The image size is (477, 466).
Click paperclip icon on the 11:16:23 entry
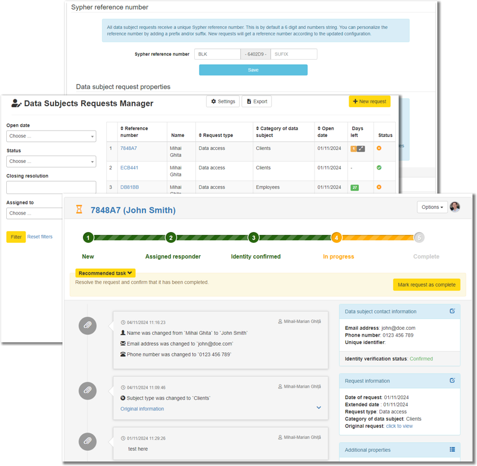click(x=87, y=325)
